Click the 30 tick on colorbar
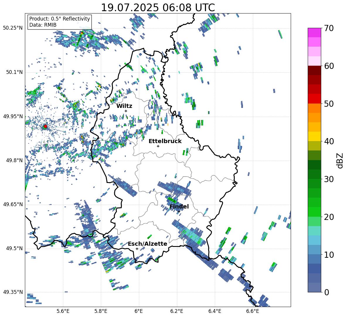 coord(329,179)
